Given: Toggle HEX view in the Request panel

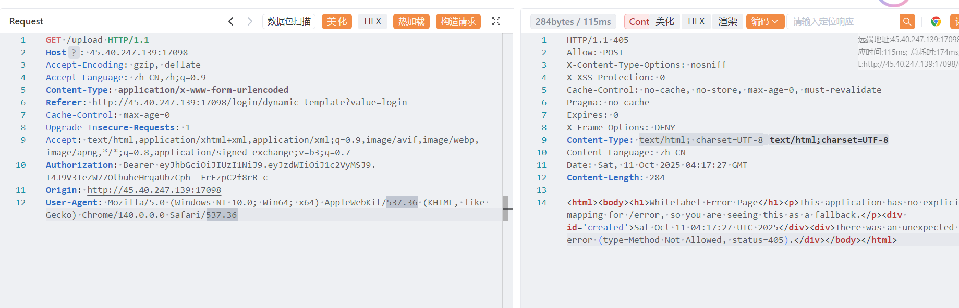Looking at the screenshot, I should click(x=372, y=21).
